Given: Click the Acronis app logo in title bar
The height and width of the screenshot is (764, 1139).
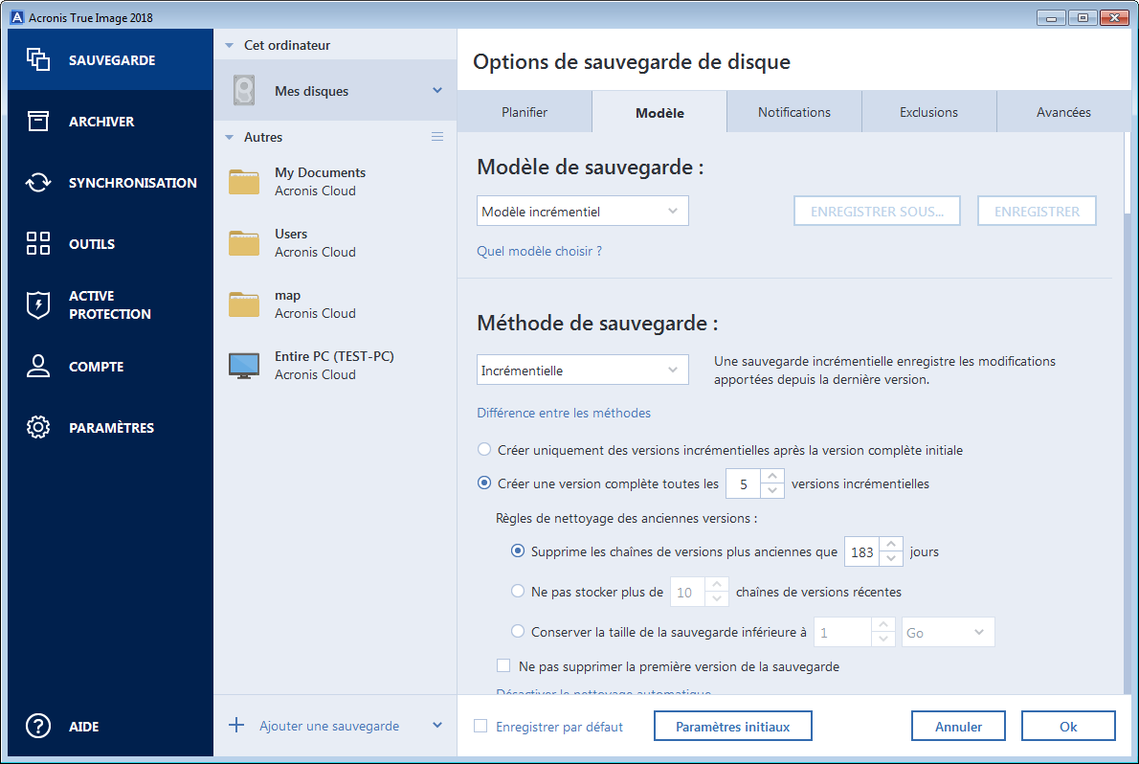Looking at the screenshot, I should pos(16,17).
